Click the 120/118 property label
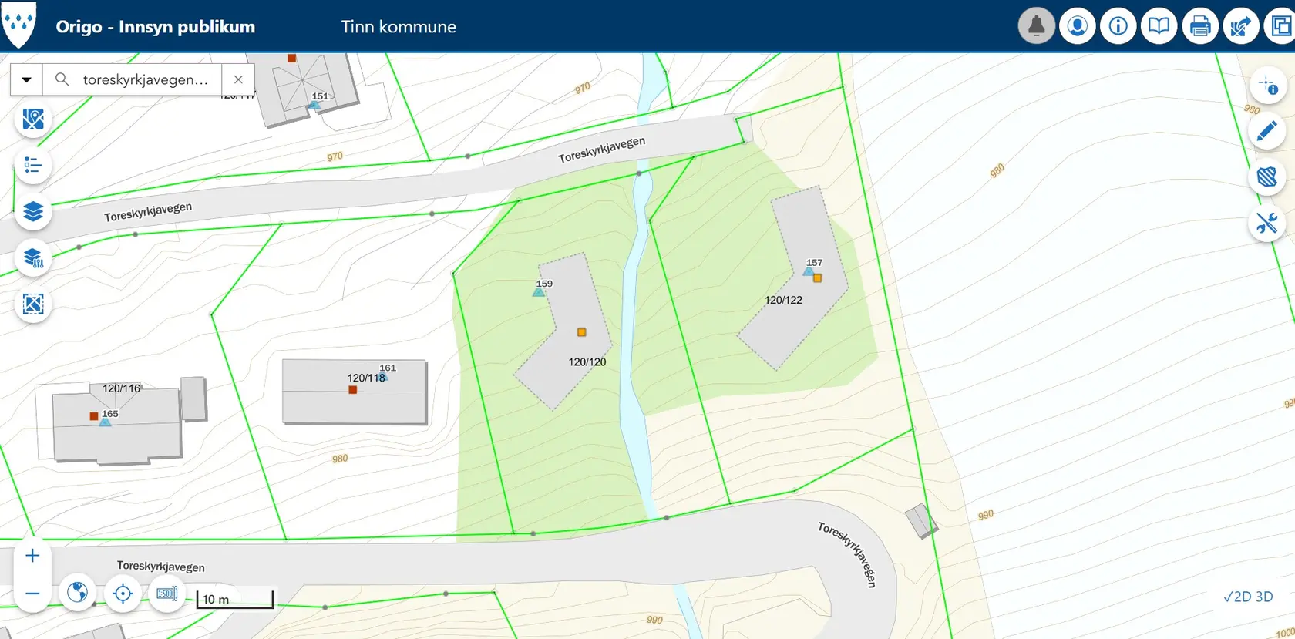The height and width of the screenshot is (639, 1295). pyautogui.click(x=366, y=378)
